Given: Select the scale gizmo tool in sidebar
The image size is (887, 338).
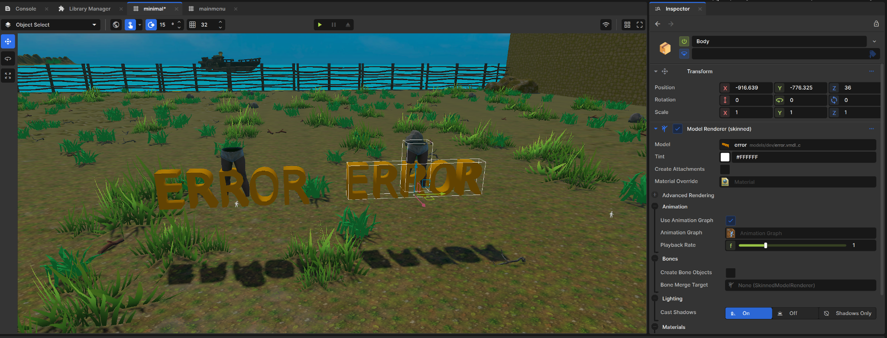Looking at the screenshot, I should pos(8,76).
